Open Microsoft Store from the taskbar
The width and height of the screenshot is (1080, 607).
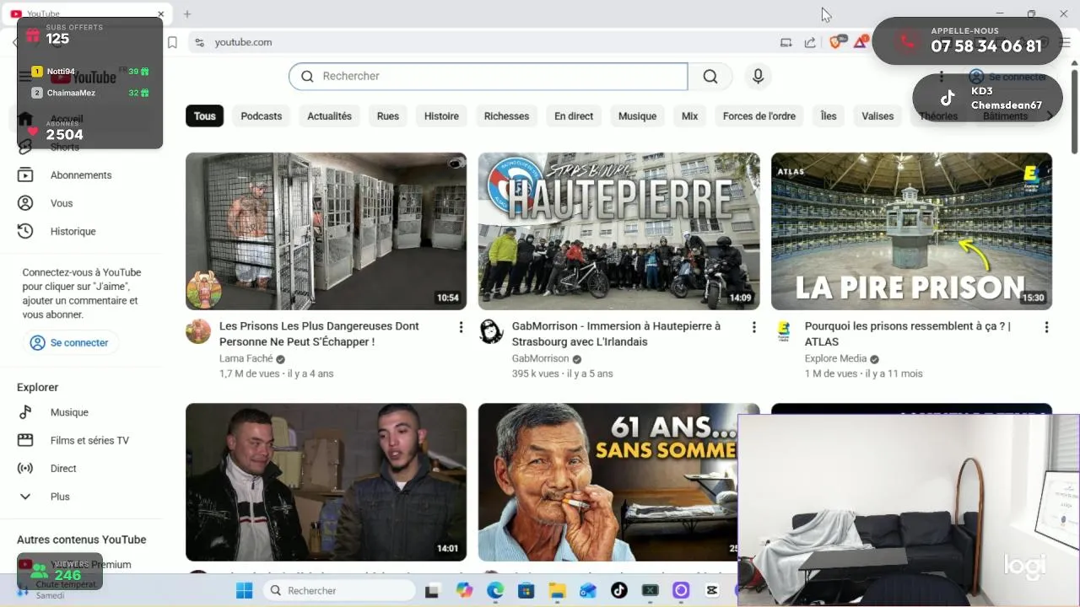point(526,591)
